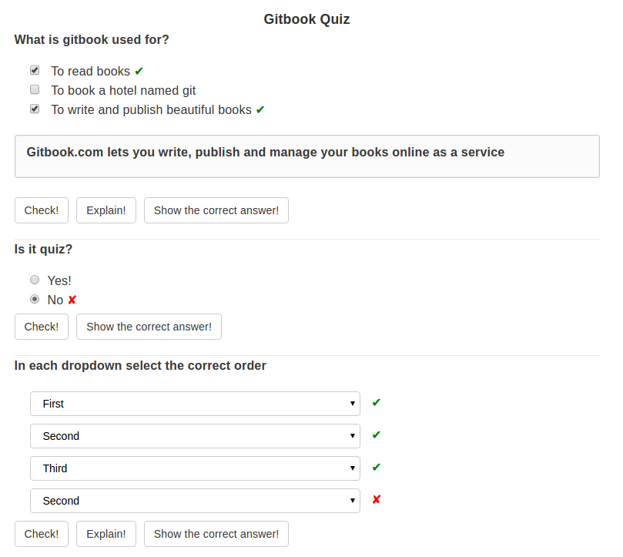The height and width of the screenshot is (557, 623).
Task: Click green checkmark beside the 'First' dropdown
Action: pyautogui.click(x=377, y=403)
